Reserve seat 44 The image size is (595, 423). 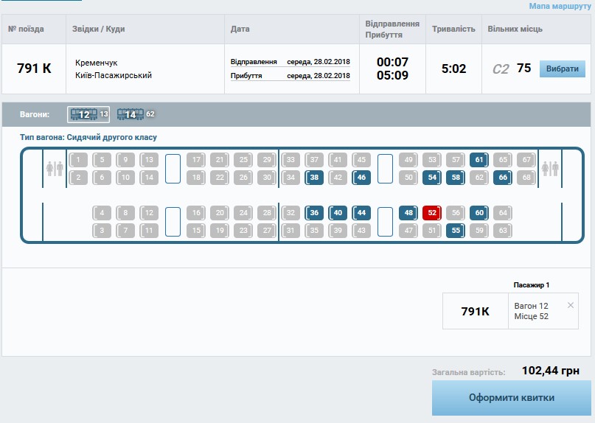tap(361, 213)
